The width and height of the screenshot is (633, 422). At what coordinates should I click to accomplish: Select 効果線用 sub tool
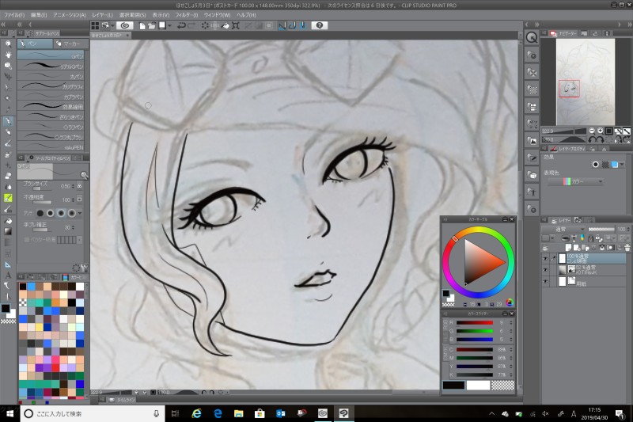click(51, 106)
